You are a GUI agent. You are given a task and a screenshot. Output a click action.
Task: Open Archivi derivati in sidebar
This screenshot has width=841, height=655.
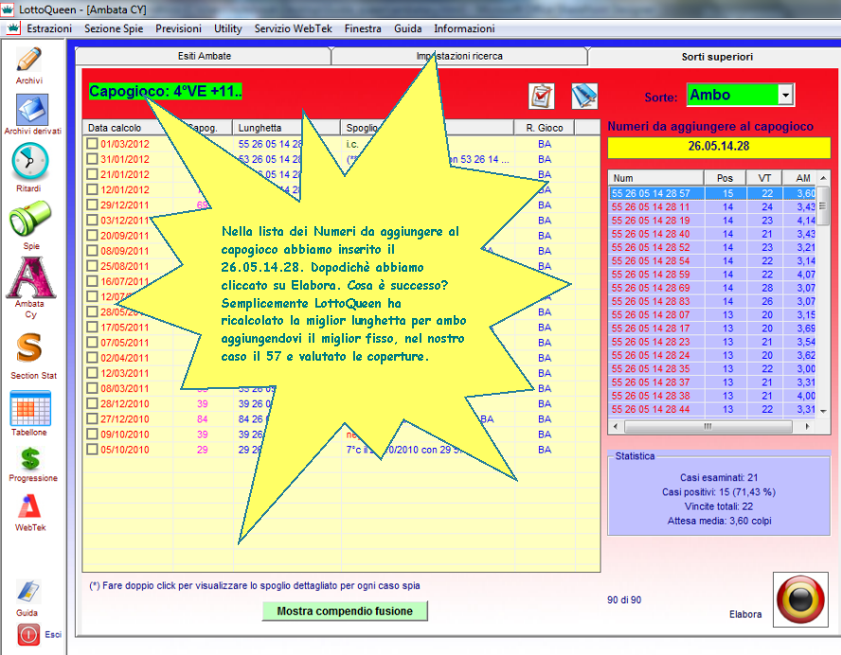(32, 110)
